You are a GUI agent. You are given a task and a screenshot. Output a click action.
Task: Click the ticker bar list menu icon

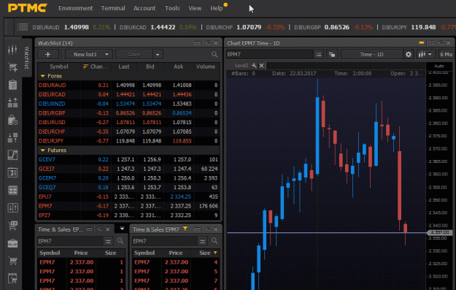pos(23,27)
